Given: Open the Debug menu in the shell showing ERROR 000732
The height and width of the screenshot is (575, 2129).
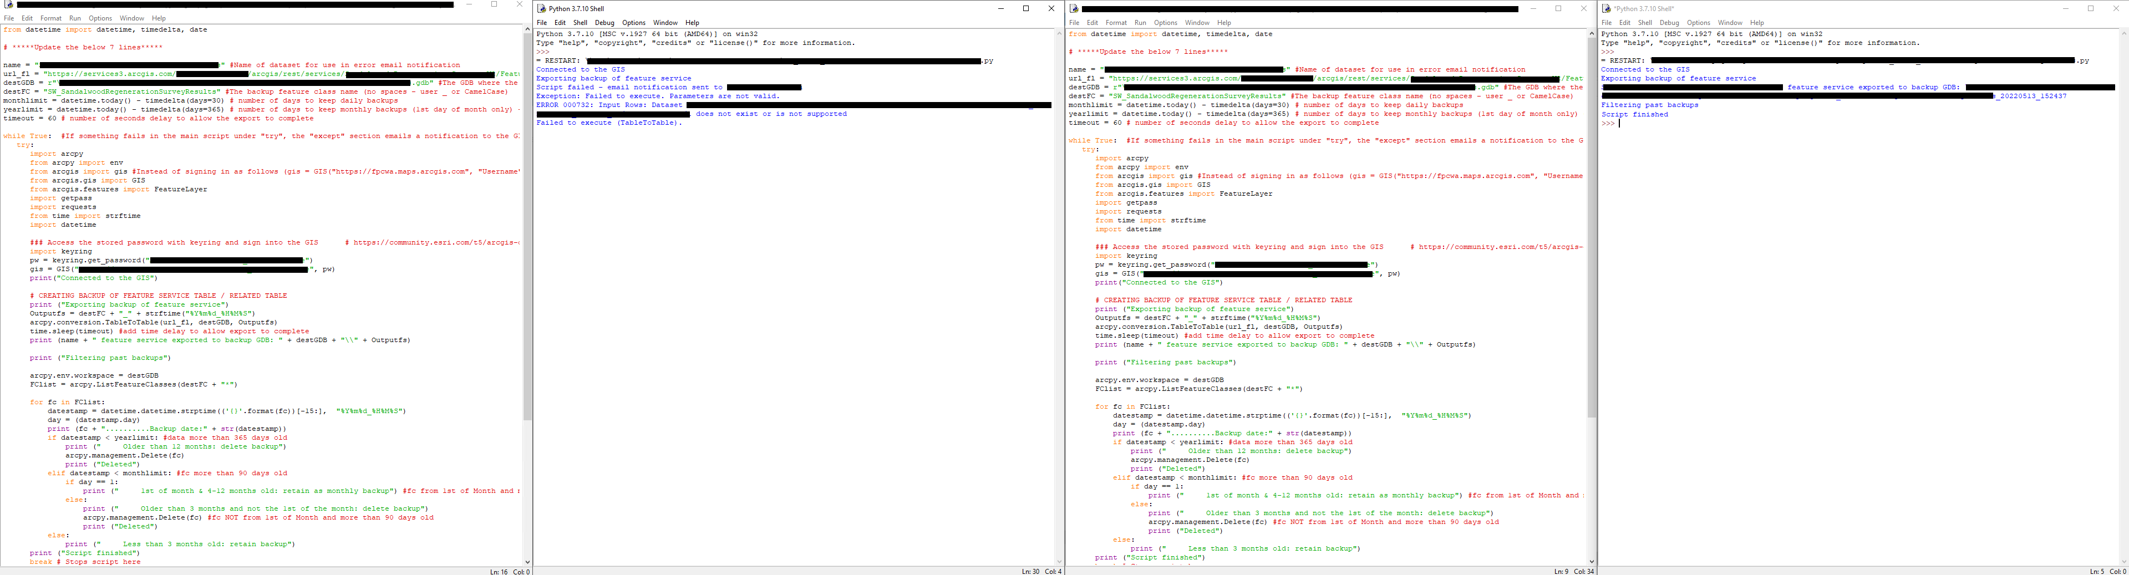Looking at the screenshot, I should (x=605, y=23).
